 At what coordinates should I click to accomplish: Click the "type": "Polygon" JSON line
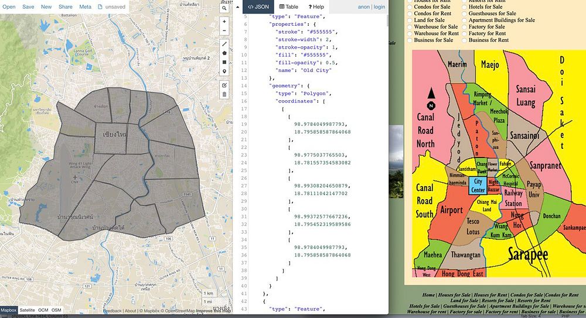[x=304, y=94]
